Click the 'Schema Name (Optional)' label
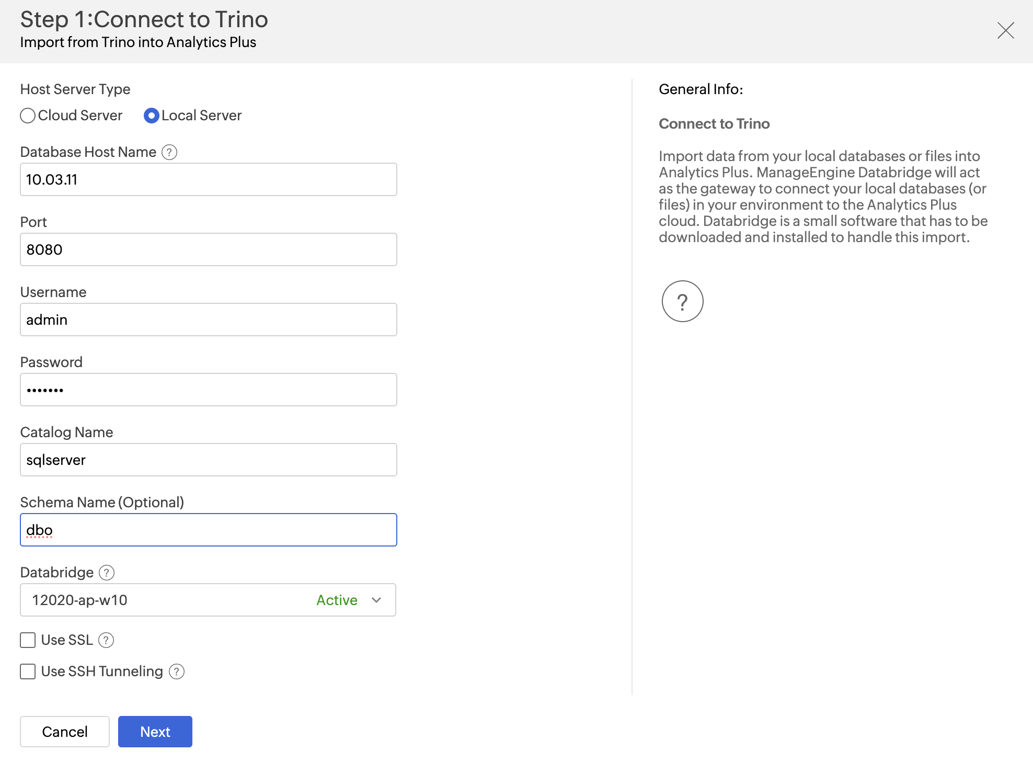This screenshot has height=774, width=1033. click(x=102, y=503)
